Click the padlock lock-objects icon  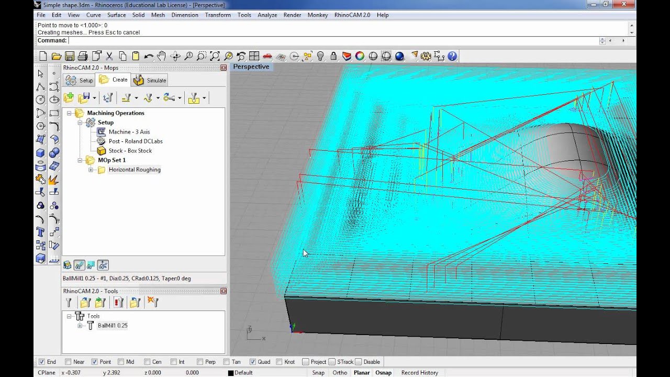click(333, 56)
